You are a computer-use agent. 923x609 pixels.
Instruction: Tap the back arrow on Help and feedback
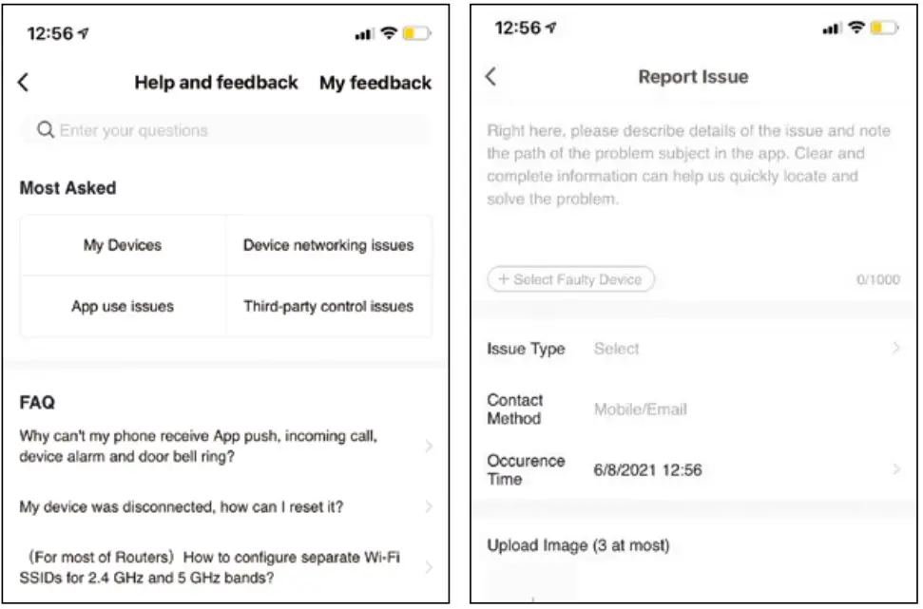(22, 83)
